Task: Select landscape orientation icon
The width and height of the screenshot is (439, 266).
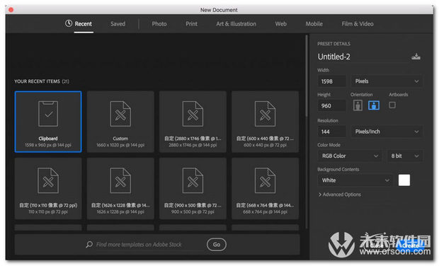Action: click(374, 105)
